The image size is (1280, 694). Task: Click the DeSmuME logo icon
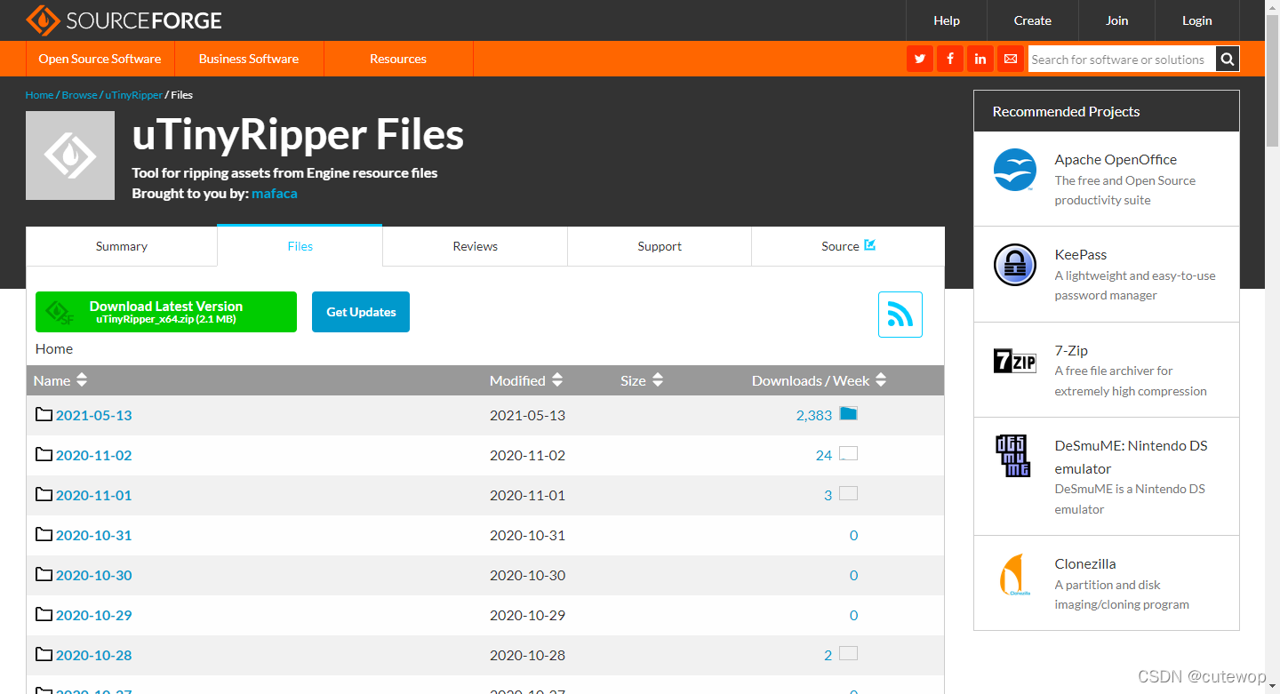(x=1013, y=456)
